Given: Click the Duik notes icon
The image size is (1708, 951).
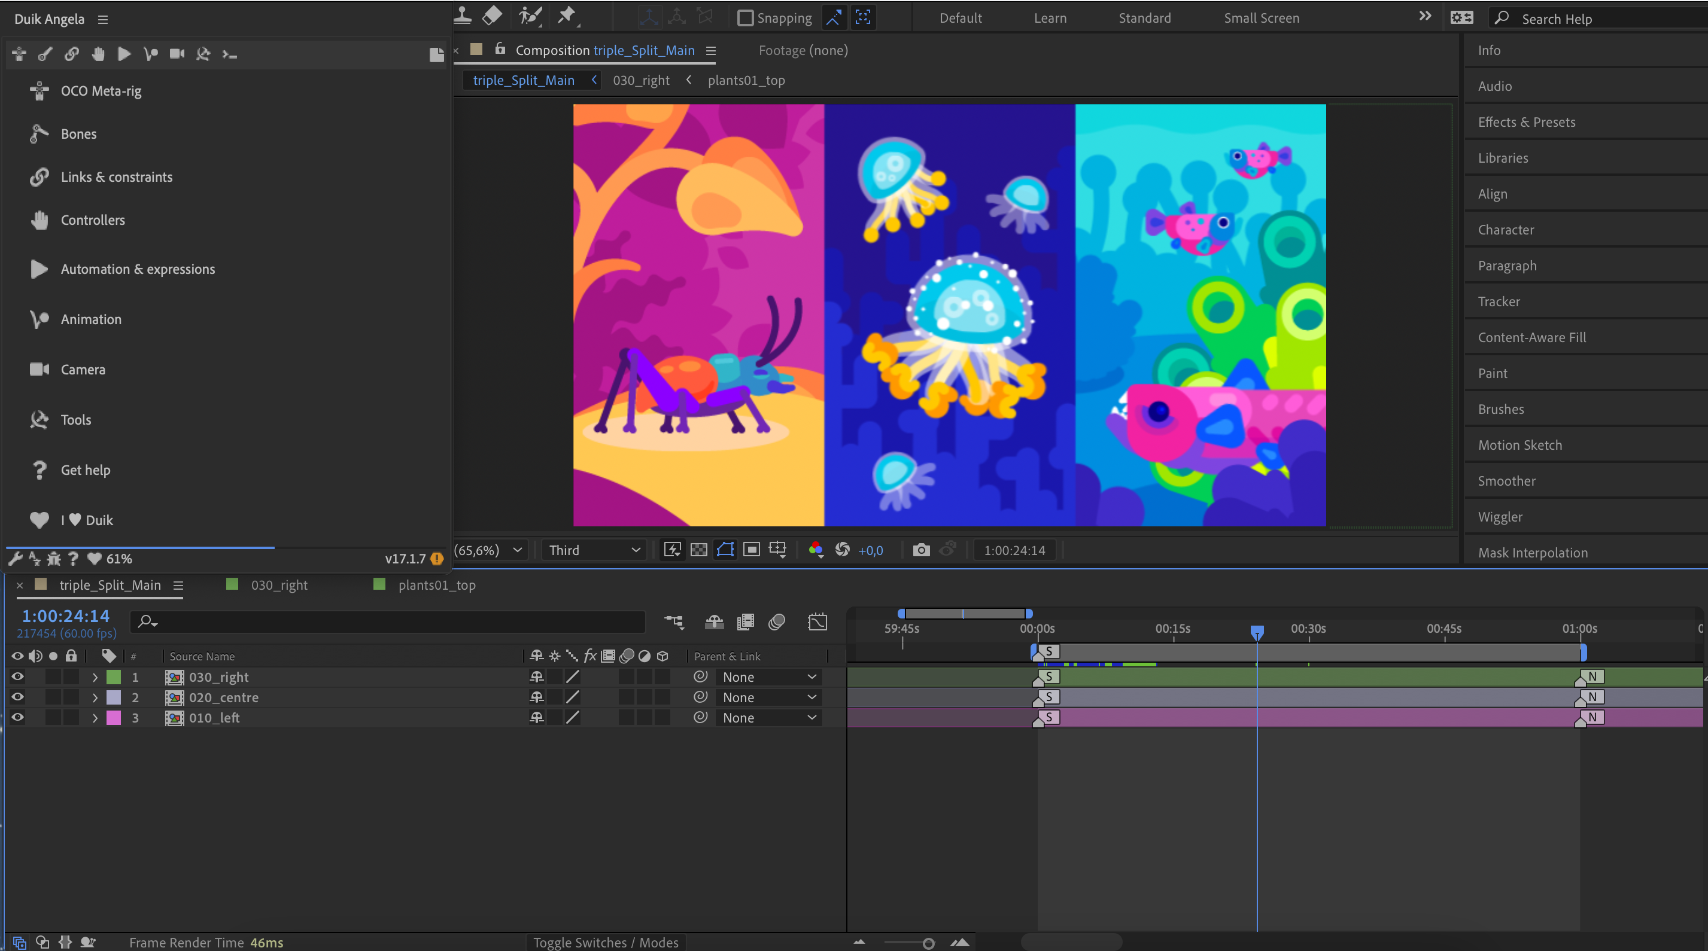Looking at the screenshot, I should point(436,55).
